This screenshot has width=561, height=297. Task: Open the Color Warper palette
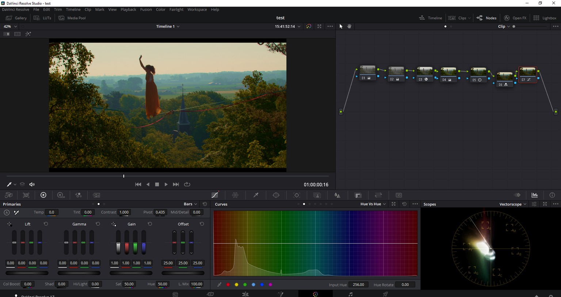point(235,195)
